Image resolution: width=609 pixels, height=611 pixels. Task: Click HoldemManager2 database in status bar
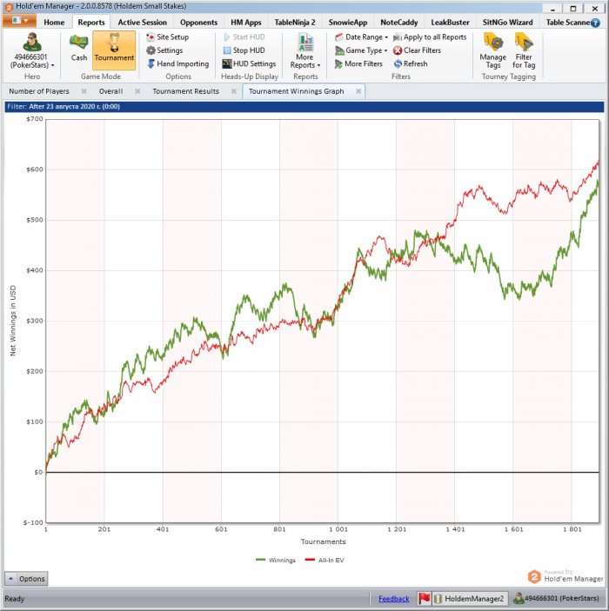pyautogui.click(x=470, y=598)
